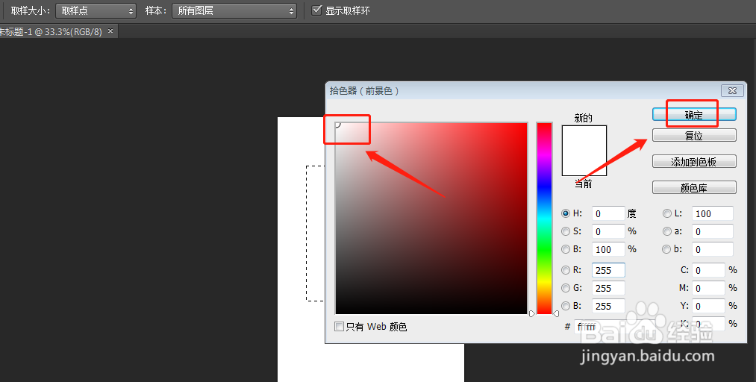
Task: Open the 样本 dropdown showing 所有图层
Action: pos(234,10)
